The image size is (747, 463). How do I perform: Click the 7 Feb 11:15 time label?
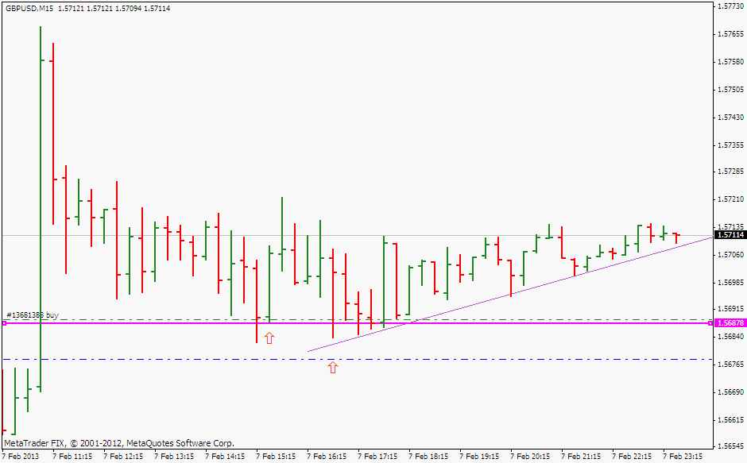point(72,457)
